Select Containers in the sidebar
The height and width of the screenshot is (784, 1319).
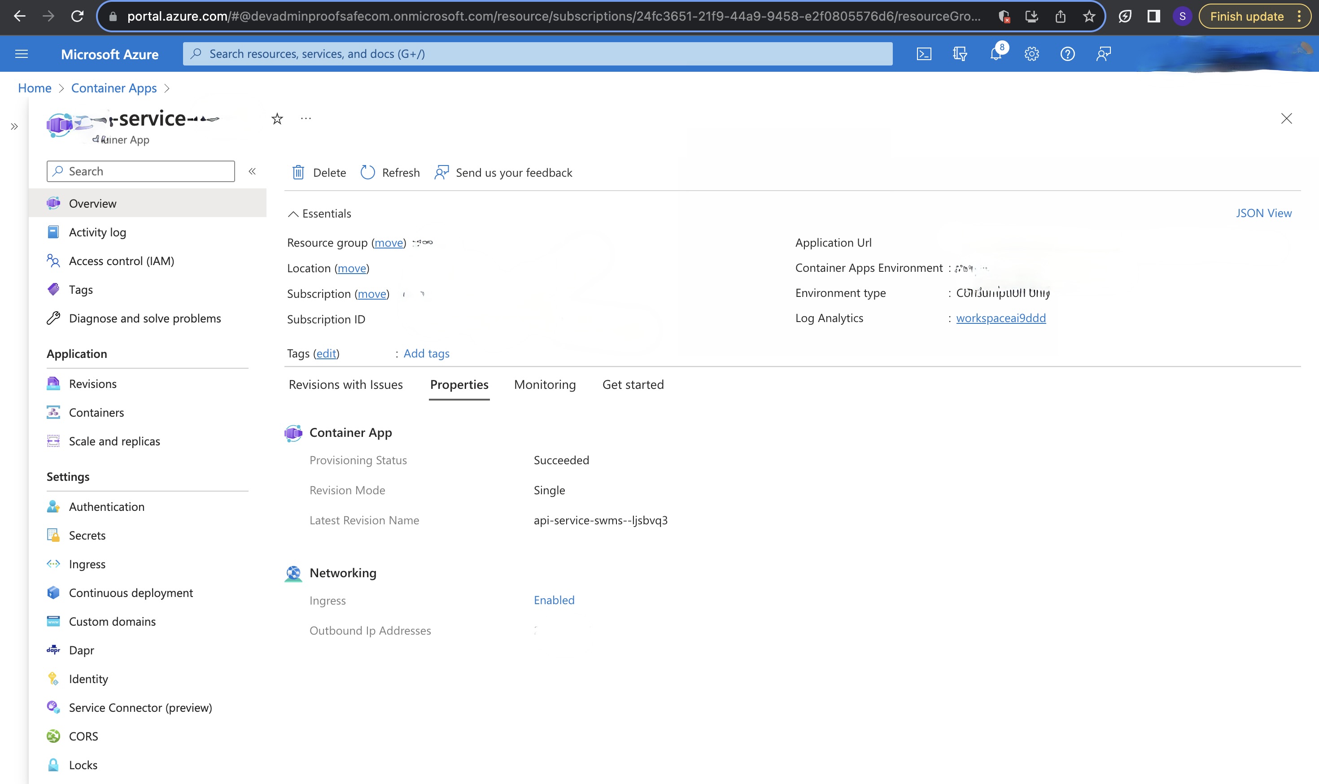96,412
